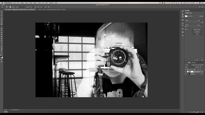Screen dimensions: 205x115
Task: Click the foreground color swatch
Action: coord(1,57)
